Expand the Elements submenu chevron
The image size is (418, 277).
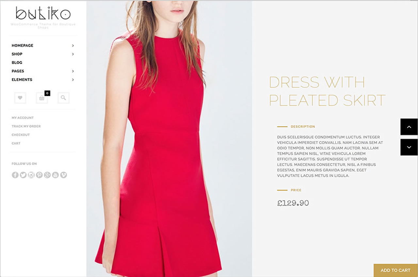pyautogui.click(x=73, y=80)
